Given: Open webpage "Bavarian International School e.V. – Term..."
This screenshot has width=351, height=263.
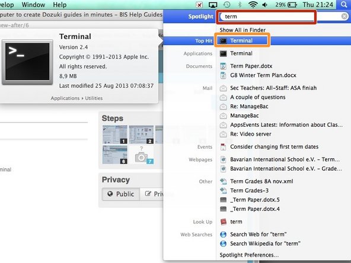Looking at the screenshot, I should [x=280, y=159].
